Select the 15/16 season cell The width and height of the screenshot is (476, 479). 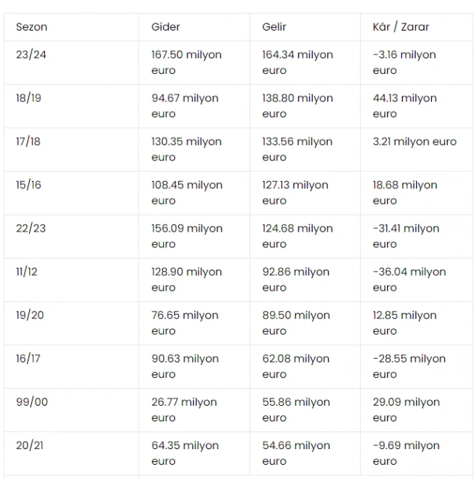[x=71, y=193]
